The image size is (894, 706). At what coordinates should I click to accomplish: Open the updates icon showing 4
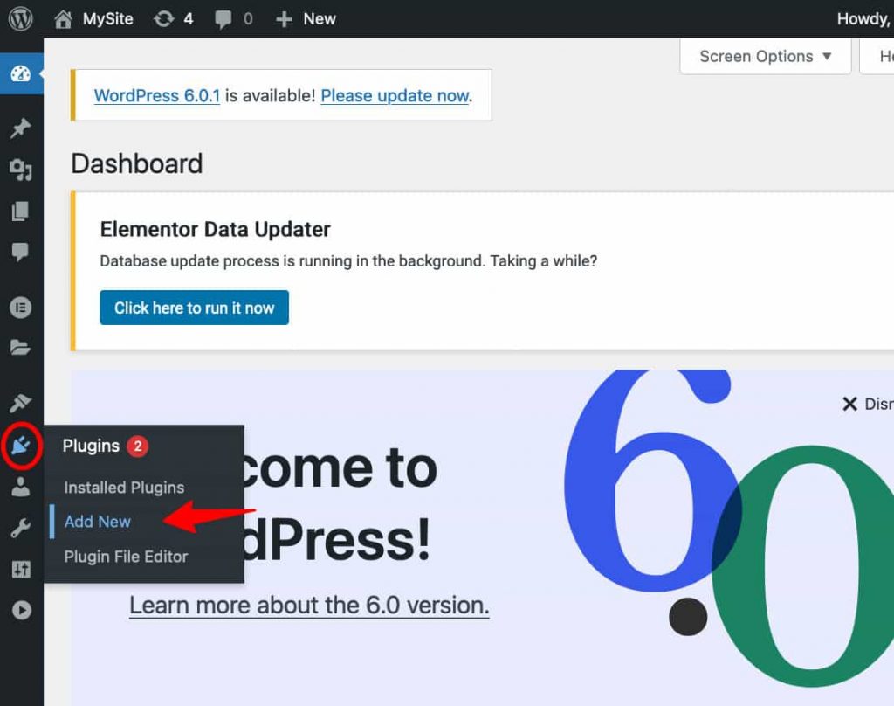tap(174, 19)
